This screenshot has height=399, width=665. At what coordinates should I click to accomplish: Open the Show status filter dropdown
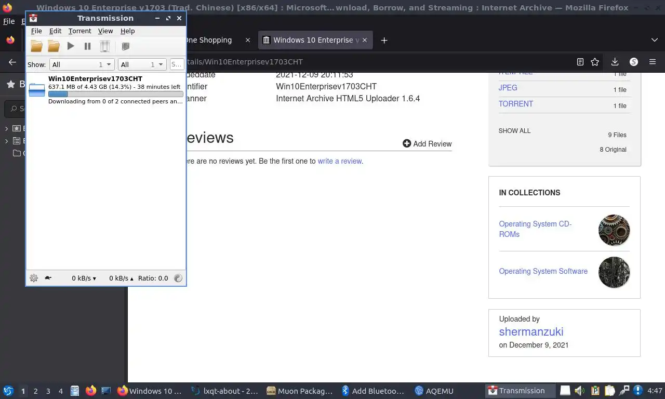(x=82, y=64)
